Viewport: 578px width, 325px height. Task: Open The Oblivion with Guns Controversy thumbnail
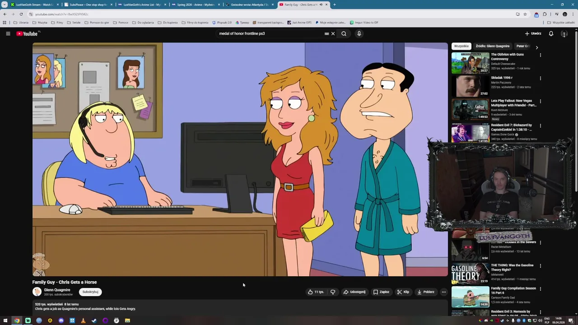point(470,63)
